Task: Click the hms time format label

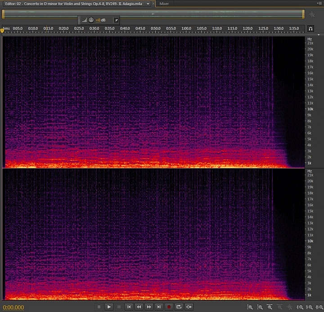Action: [6, 28]
